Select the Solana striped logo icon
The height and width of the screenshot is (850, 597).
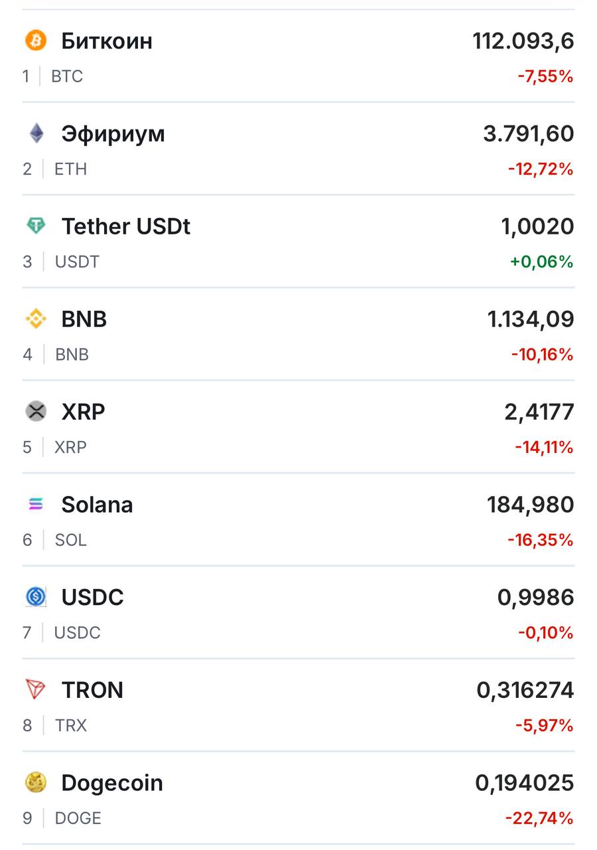point(36,505)
